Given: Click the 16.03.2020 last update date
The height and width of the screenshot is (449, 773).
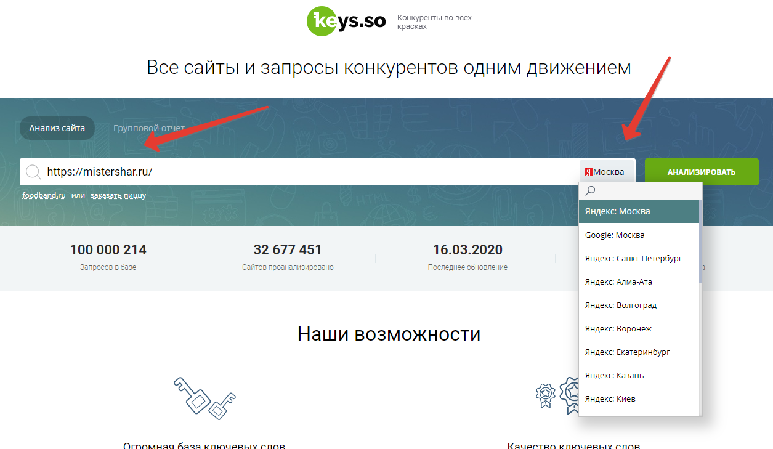Looking at the screenshot, I should coord(467,249).
